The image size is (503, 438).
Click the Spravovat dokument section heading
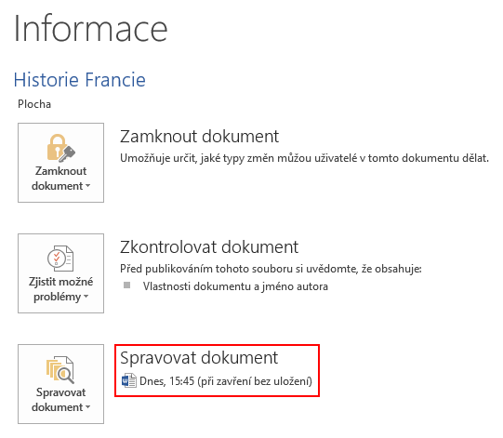coord(199,358)
